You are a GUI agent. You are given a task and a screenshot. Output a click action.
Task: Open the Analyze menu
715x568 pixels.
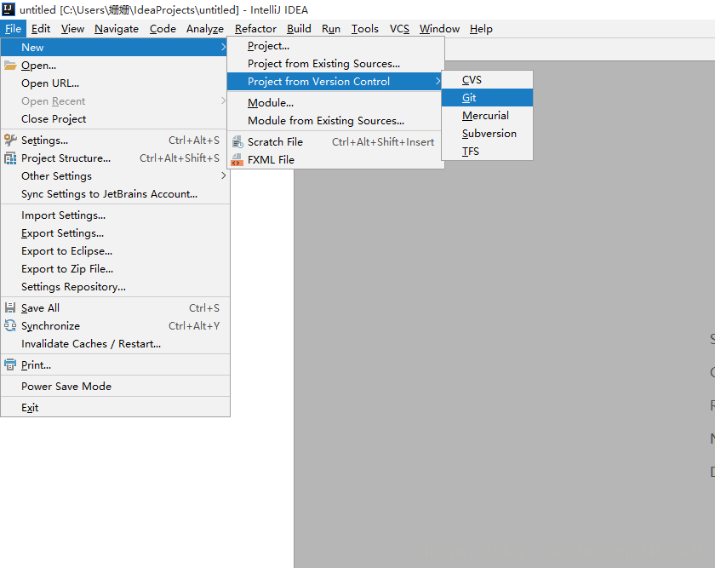pyautogui.click(x=205, y=29)
